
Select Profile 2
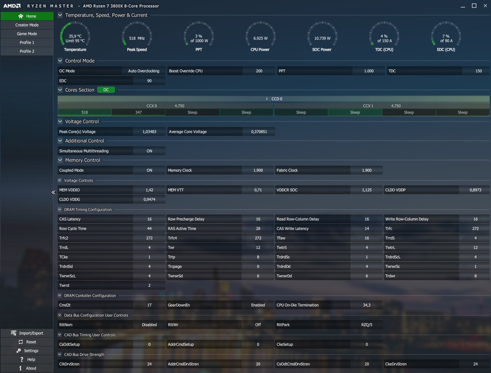(x=27, y=51)
